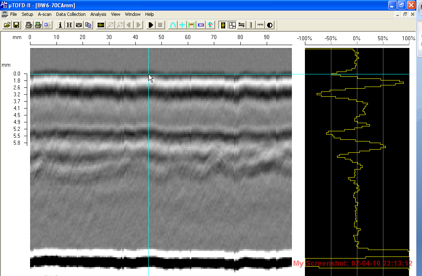Start playback with the black play triangle

151,25
